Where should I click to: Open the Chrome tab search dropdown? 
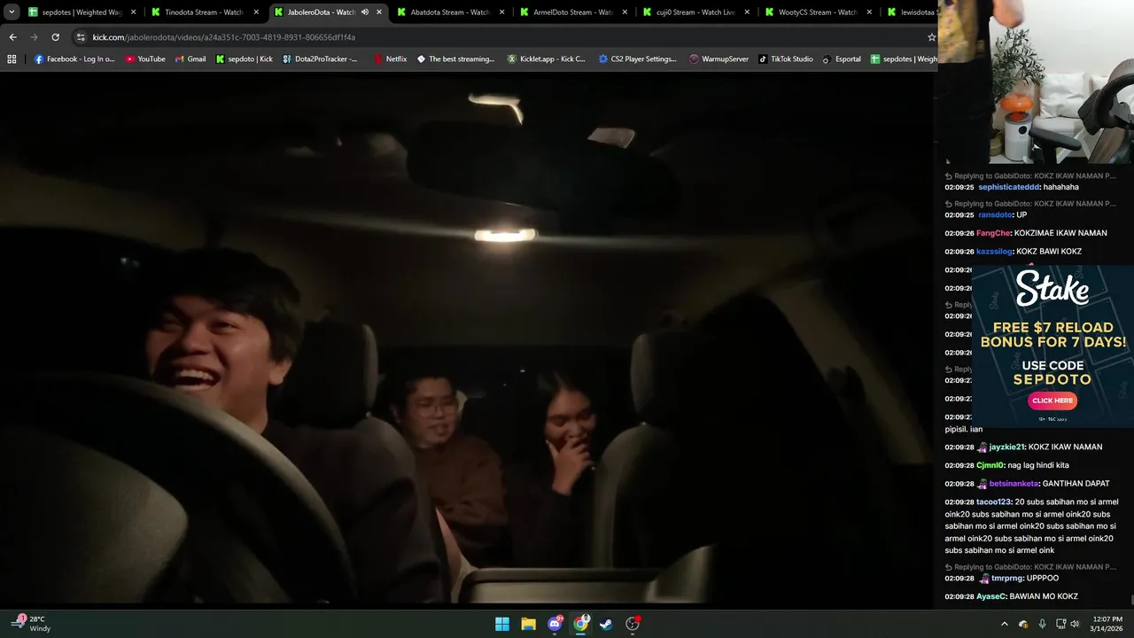[12, 12]
